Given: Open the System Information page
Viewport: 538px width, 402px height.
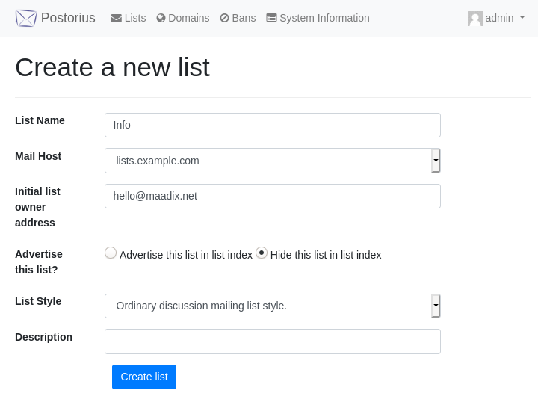Looking at the screenshot, I should [318, 18].
